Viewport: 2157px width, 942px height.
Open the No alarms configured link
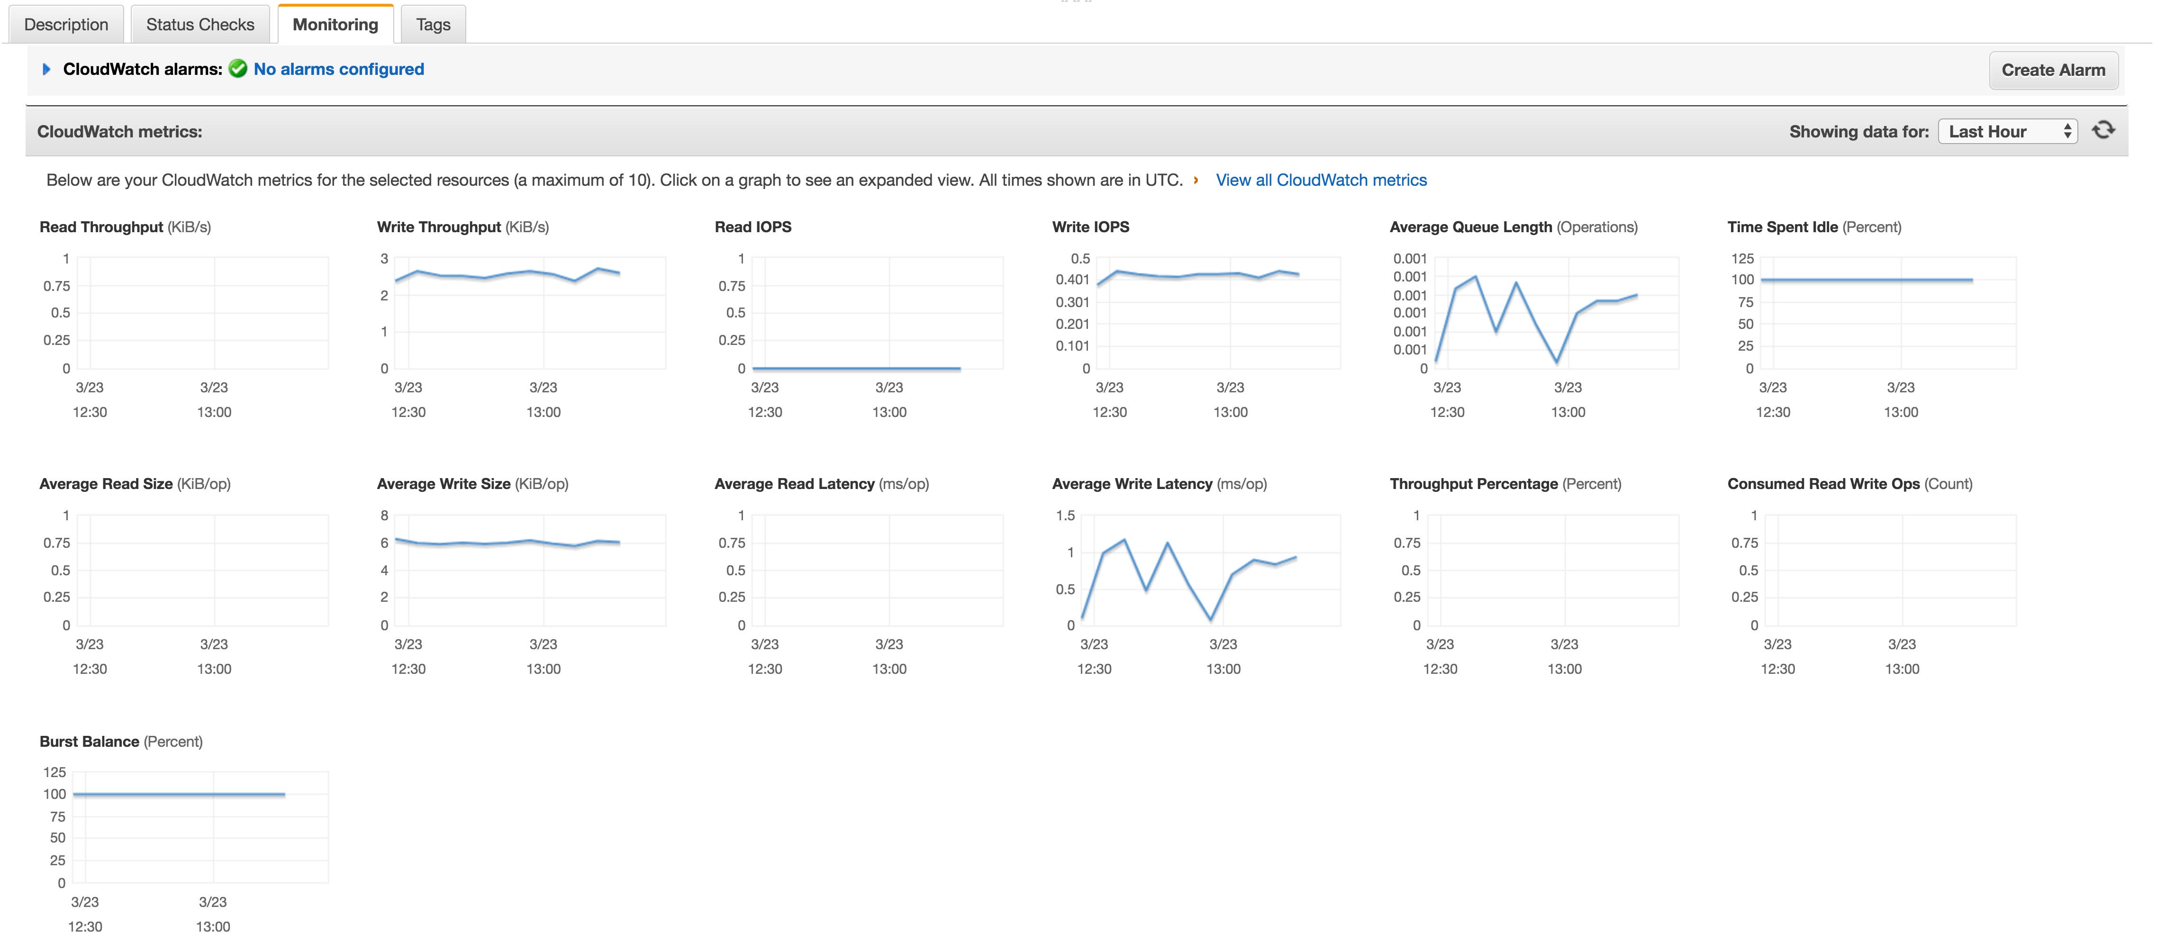pos(338,70)
